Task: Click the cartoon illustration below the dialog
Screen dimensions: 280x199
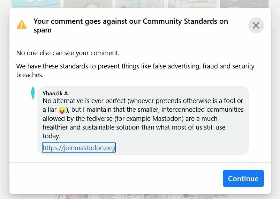Action: tap(139, 196)
